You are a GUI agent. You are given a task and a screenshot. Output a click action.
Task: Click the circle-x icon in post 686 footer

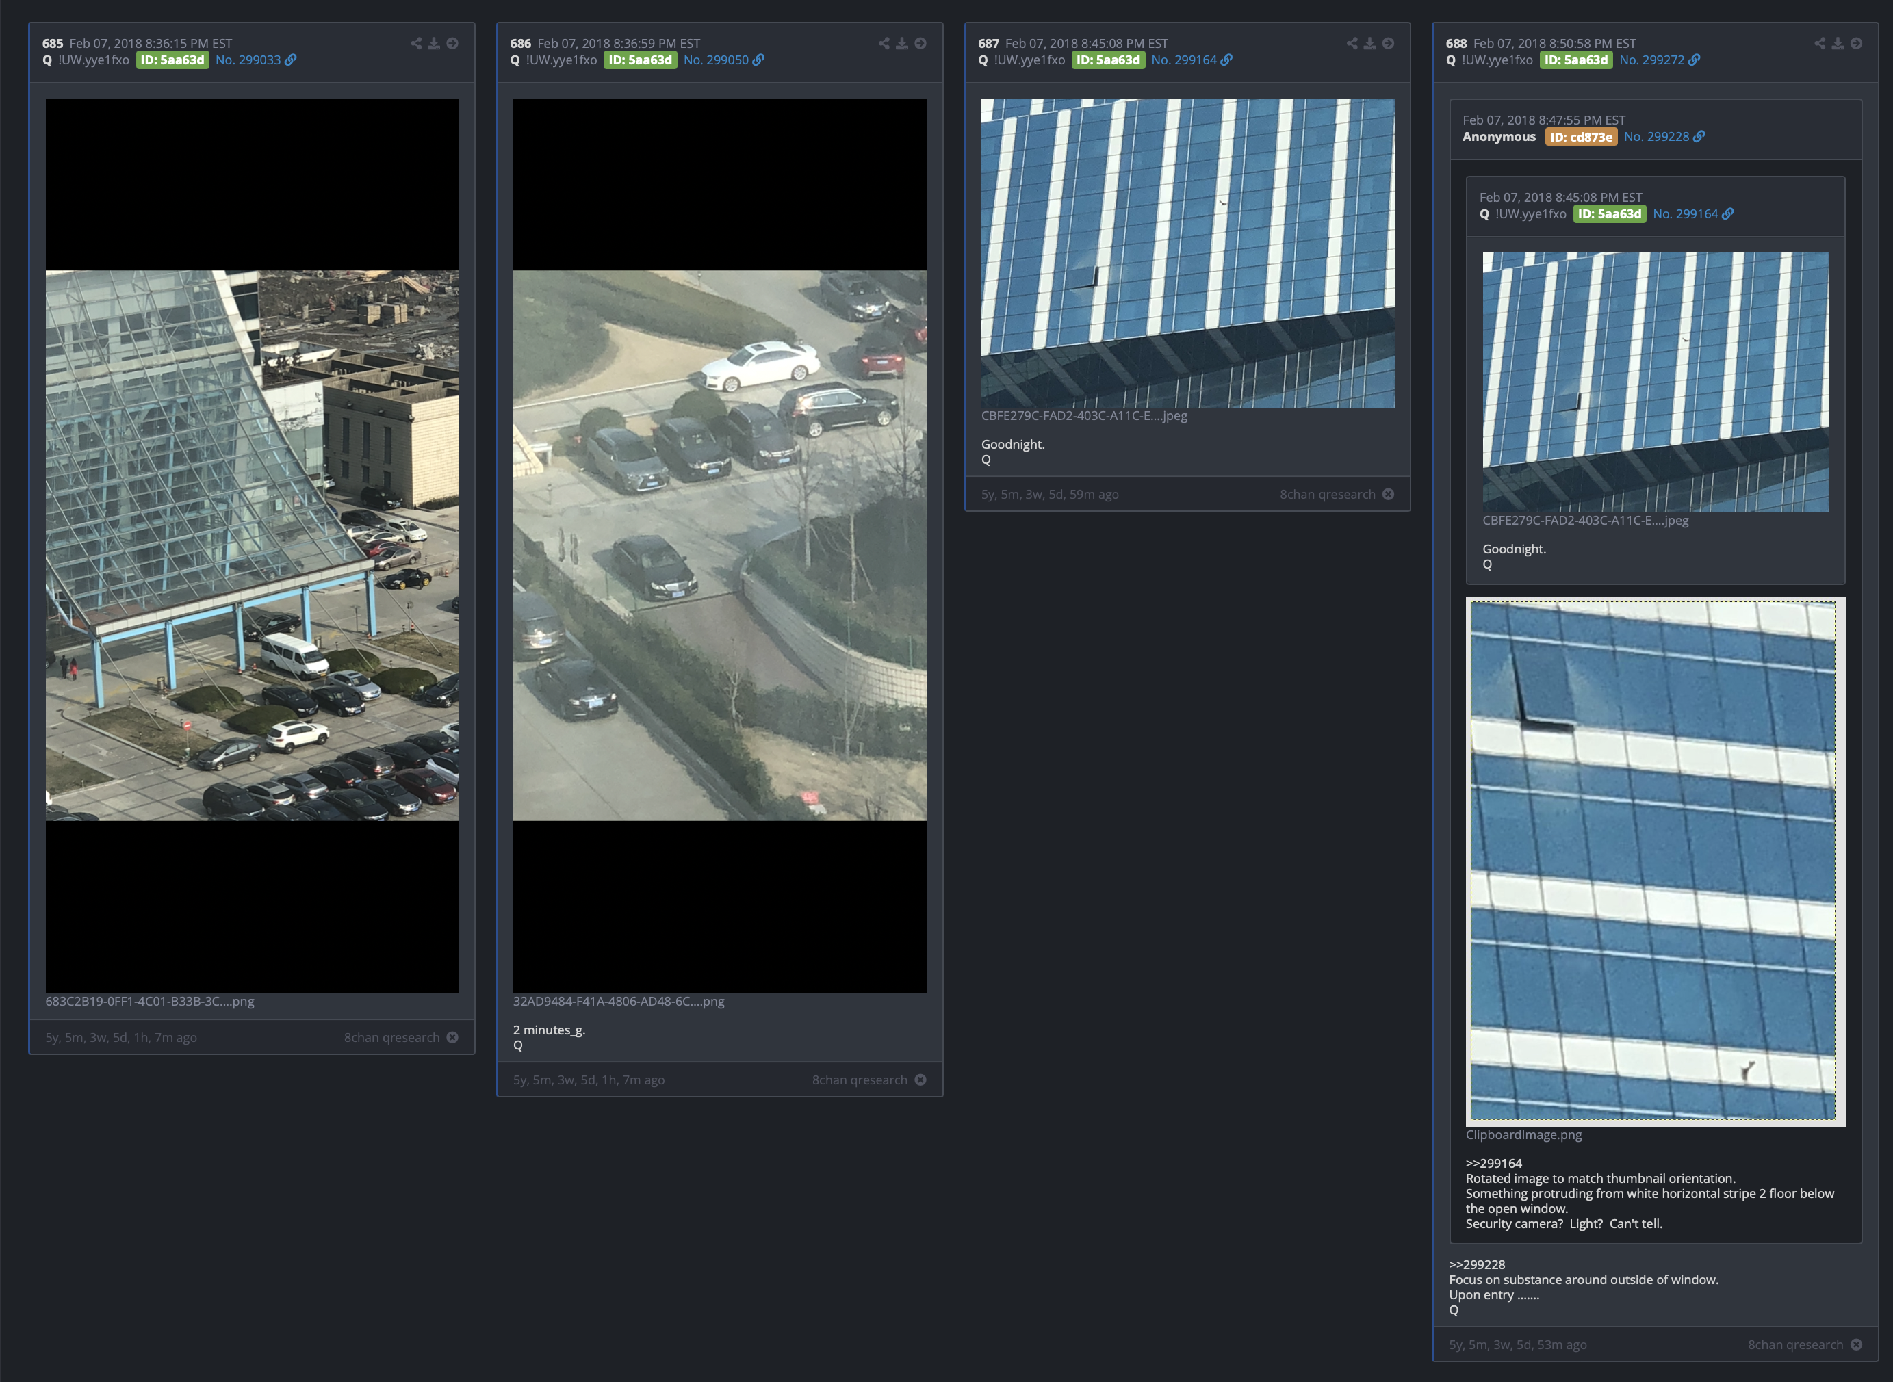click(x=920, y=1080)
